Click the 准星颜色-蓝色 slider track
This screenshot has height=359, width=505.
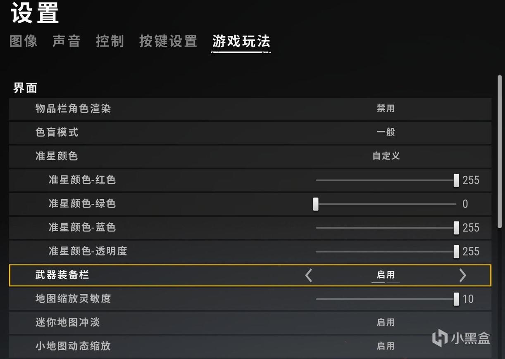click(x=386, y=228)
